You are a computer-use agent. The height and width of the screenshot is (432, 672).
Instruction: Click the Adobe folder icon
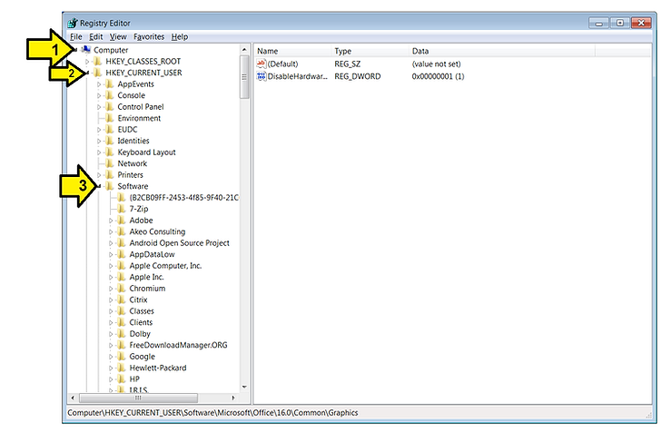click(123, 220)
